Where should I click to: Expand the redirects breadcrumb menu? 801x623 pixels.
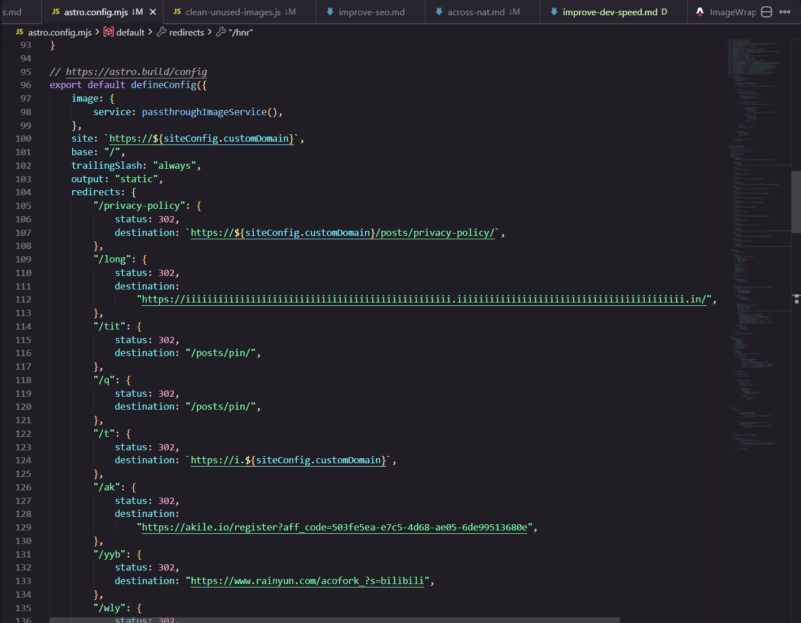(x=186, y=32)
